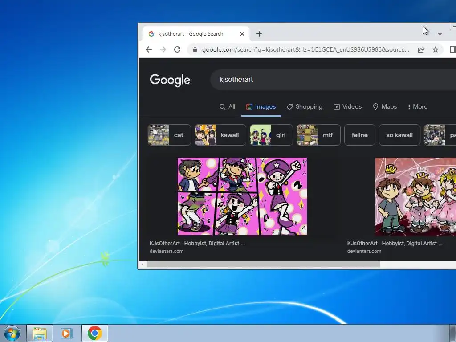This screenshot has height=342, width=456.
Task: Filter images by the cat chip
Action: pos(169,135)
